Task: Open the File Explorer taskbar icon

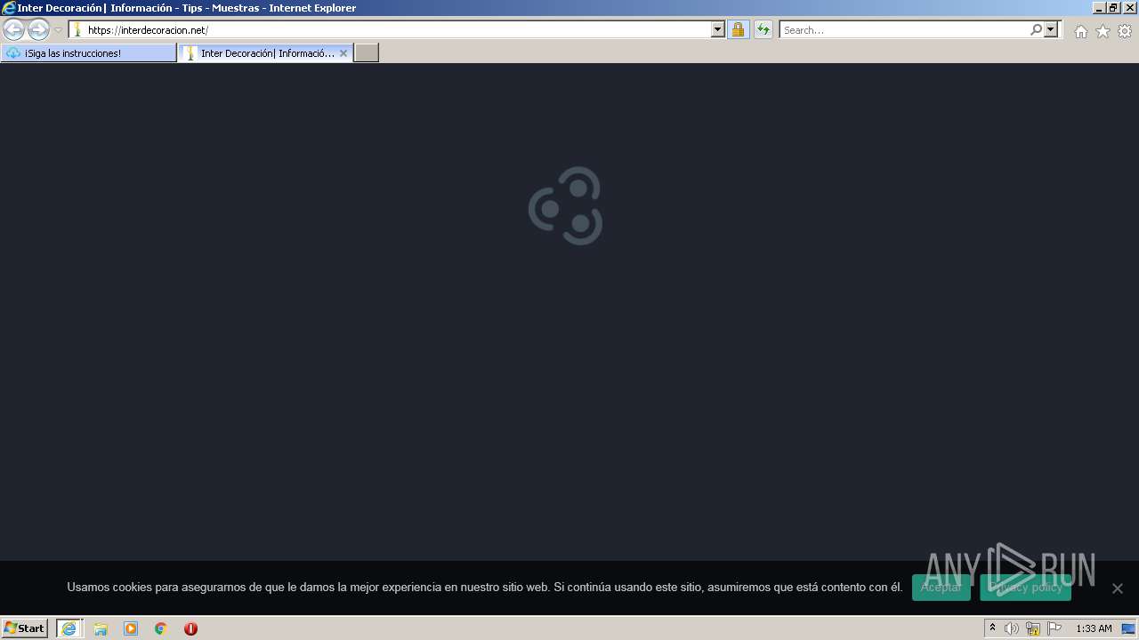Action: 101,628
